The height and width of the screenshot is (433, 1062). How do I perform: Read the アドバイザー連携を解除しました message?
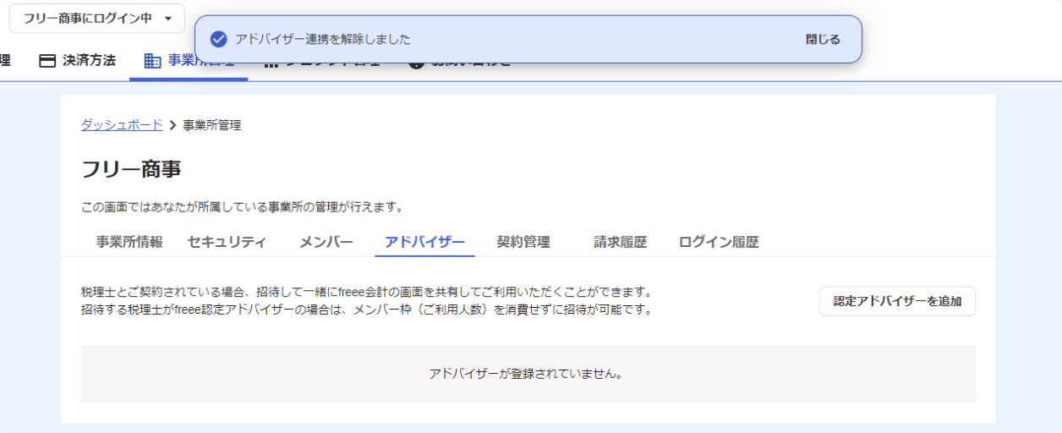tap(323, 39)
